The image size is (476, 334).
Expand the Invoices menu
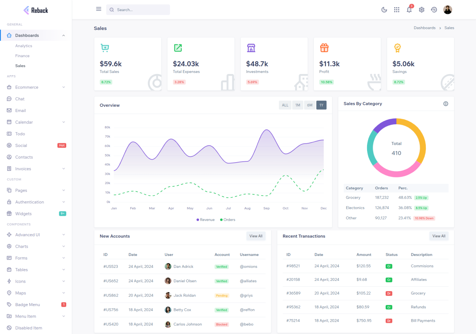click(36, 169)
